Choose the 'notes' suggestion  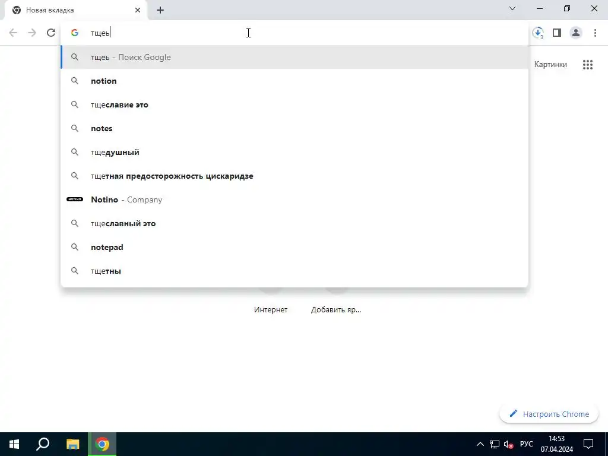coord(294,128)
